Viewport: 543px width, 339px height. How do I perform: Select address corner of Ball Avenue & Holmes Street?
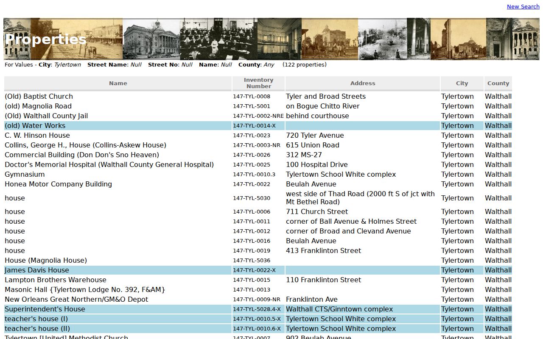351,221
